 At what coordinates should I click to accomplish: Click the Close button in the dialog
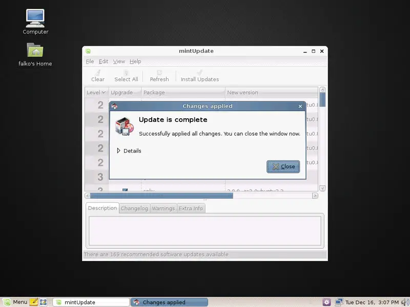coord(283,167)
